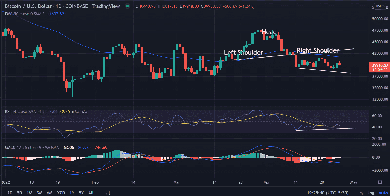The image size is (390, 196).
Task: Switch to the 1M time range
Action: coord(29,193)
